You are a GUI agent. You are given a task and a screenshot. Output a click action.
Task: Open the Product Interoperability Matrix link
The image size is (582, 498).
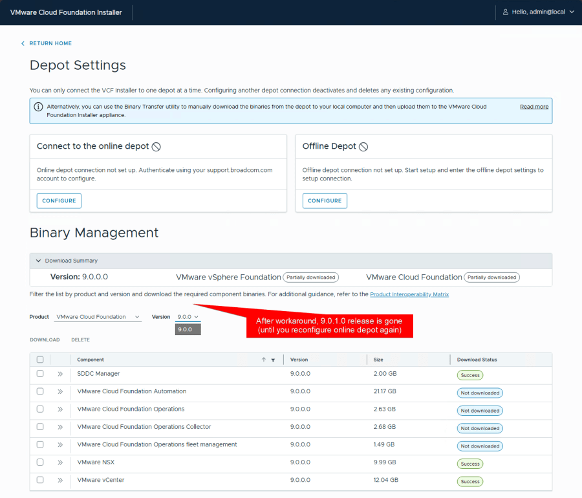tap(409, 294)
